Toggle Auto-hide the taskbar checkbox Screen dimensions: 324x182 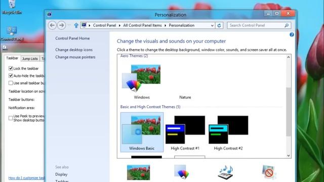coord(11,76)
